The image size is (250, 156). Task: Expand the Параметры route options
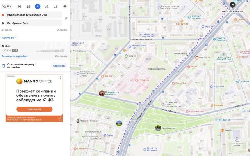[x=9, y=38]
